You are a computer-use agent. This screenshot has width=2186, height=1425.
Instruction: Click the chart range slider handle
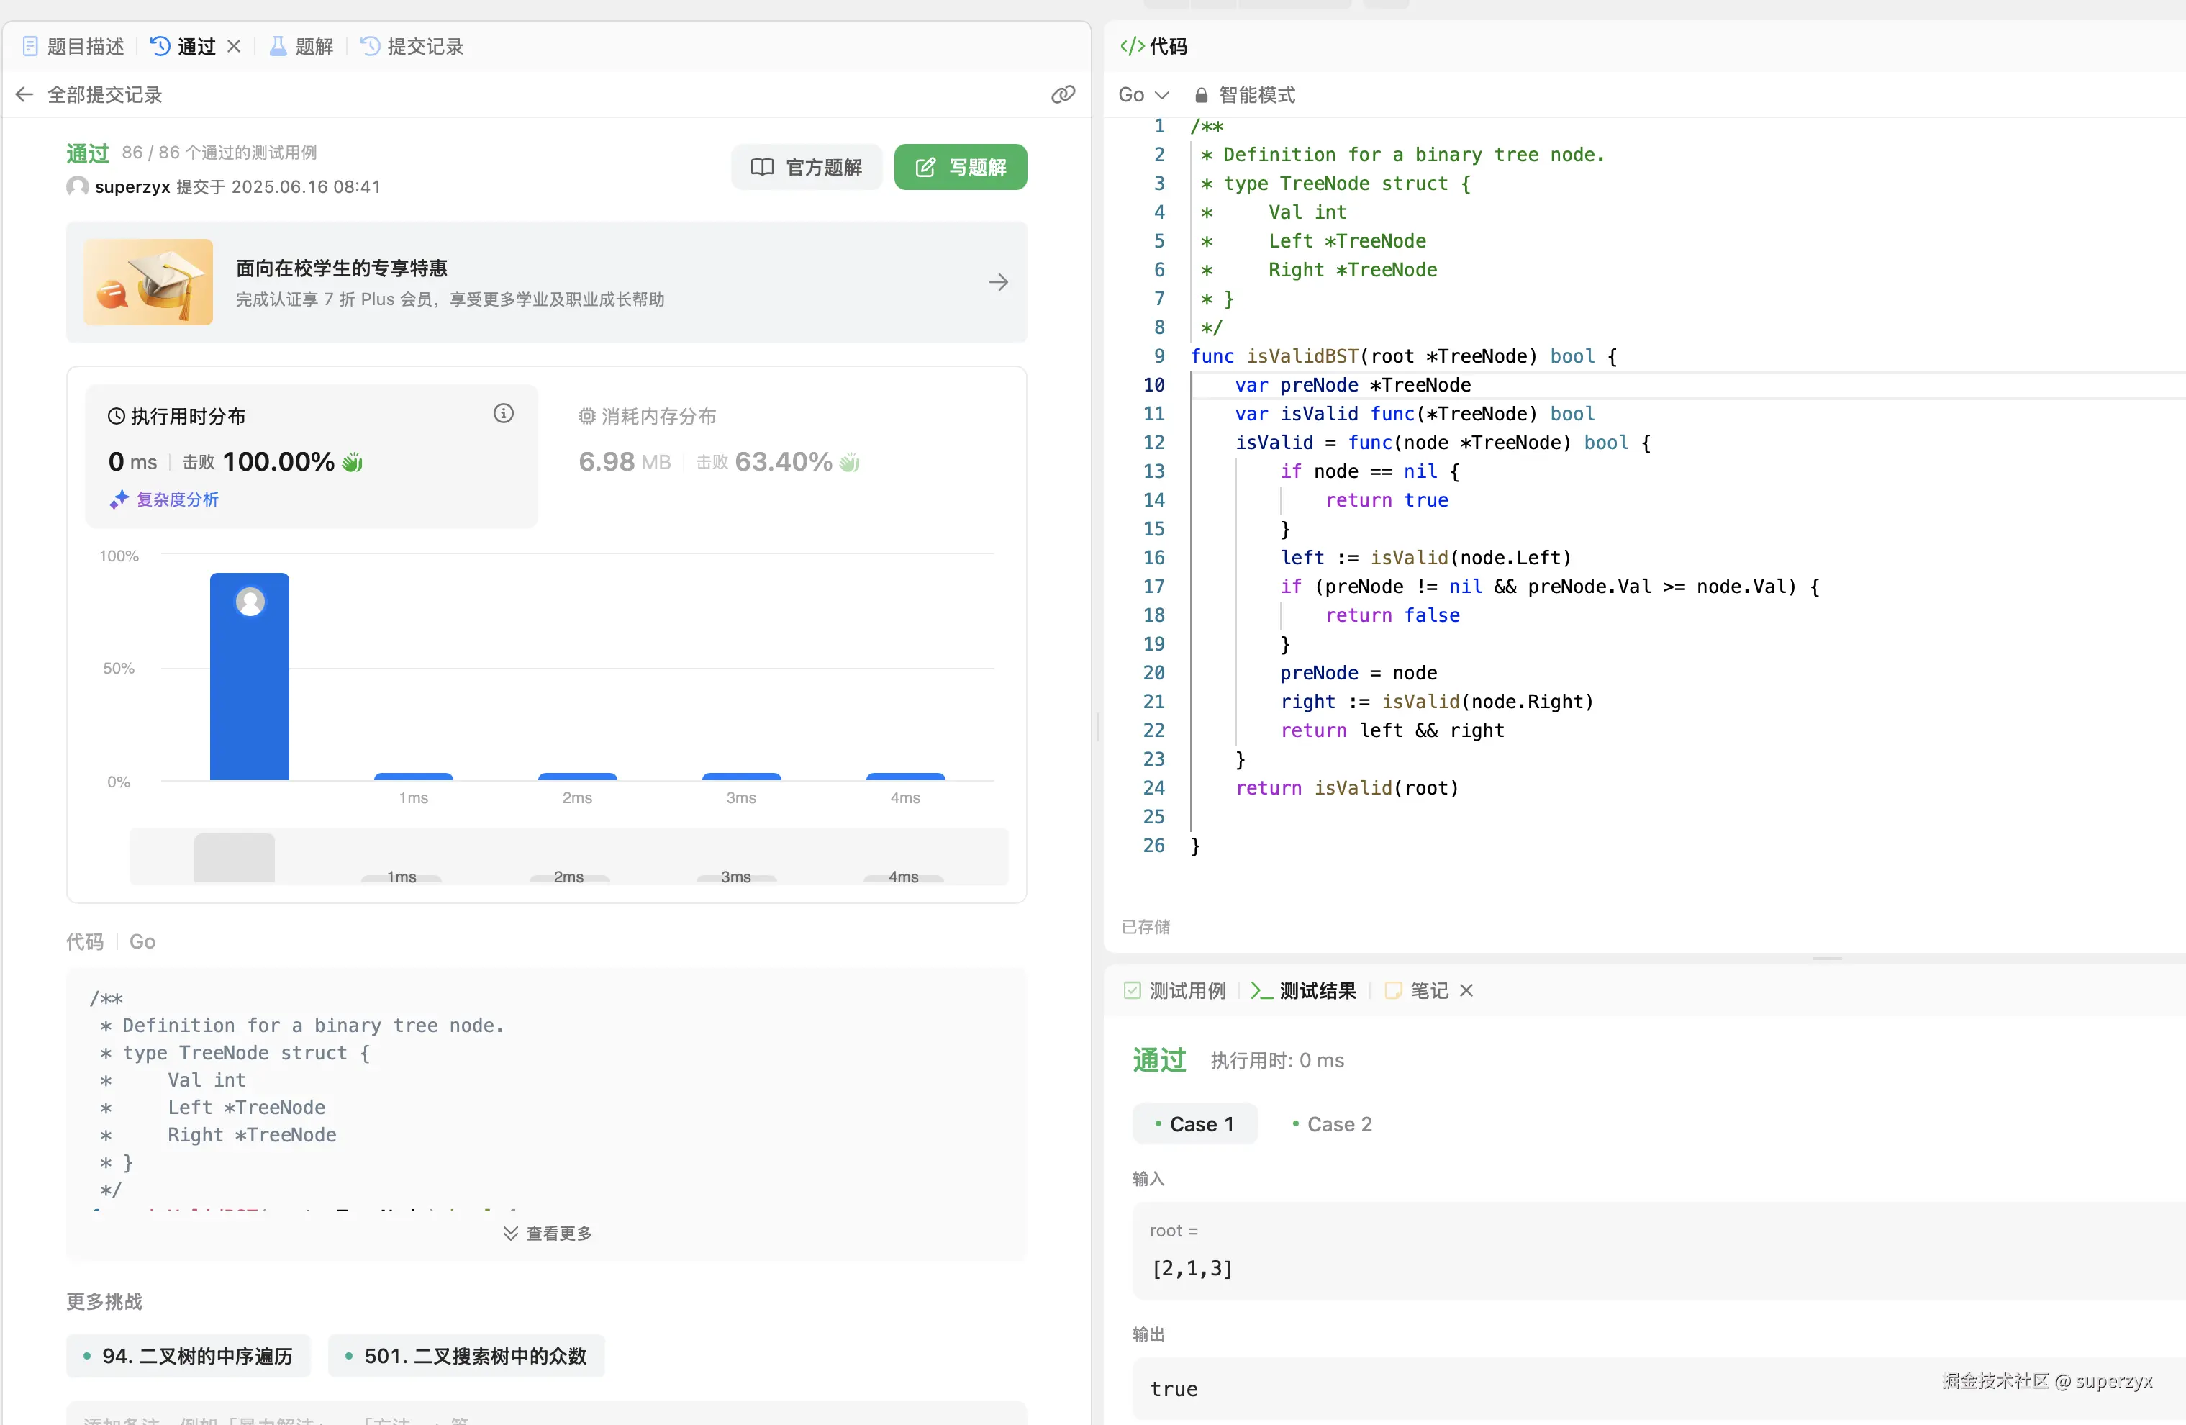click(x=235, y=857)
